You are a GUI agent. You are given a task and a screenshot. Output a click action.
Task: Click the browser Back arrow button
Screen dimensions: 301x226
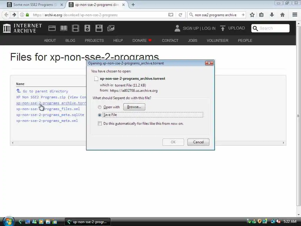6,15
